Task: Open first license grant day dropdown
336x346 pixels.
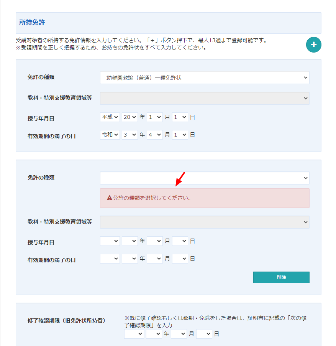Action: [180, 117]
